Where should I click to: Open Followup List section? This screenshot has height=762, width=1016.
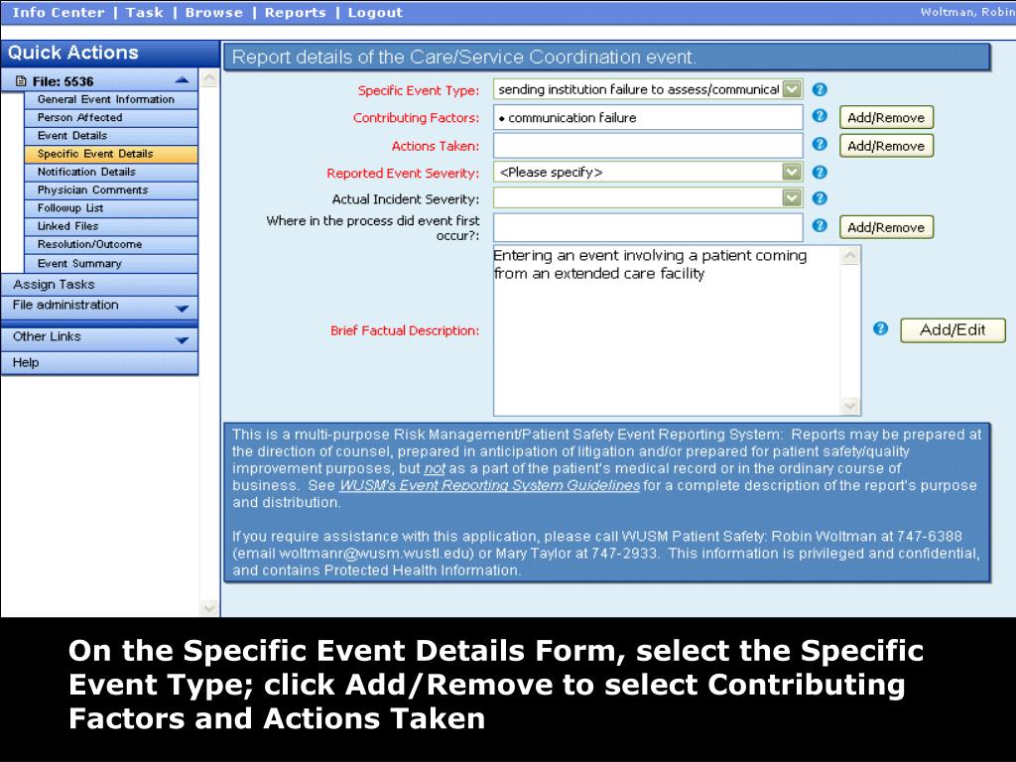tap(111, 208)
